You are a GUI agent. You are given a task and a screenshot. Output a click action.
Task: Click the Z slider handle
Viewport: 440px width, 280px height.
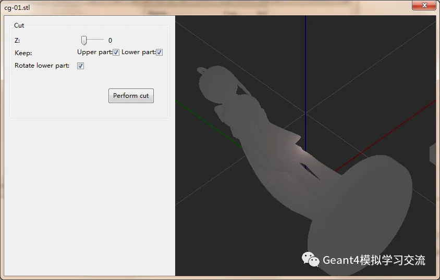pos(84,40)
